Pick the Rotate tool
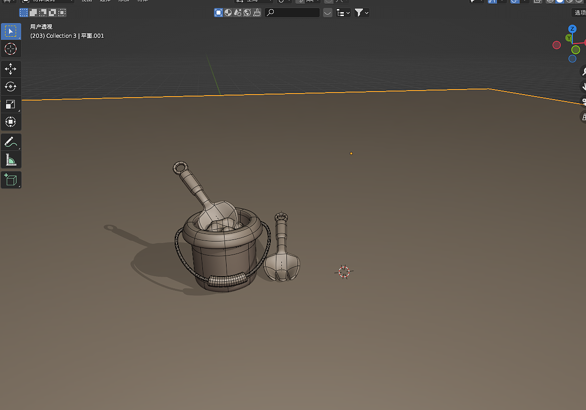Viewport: 586px width, 410px height. (x=11, y=87)
